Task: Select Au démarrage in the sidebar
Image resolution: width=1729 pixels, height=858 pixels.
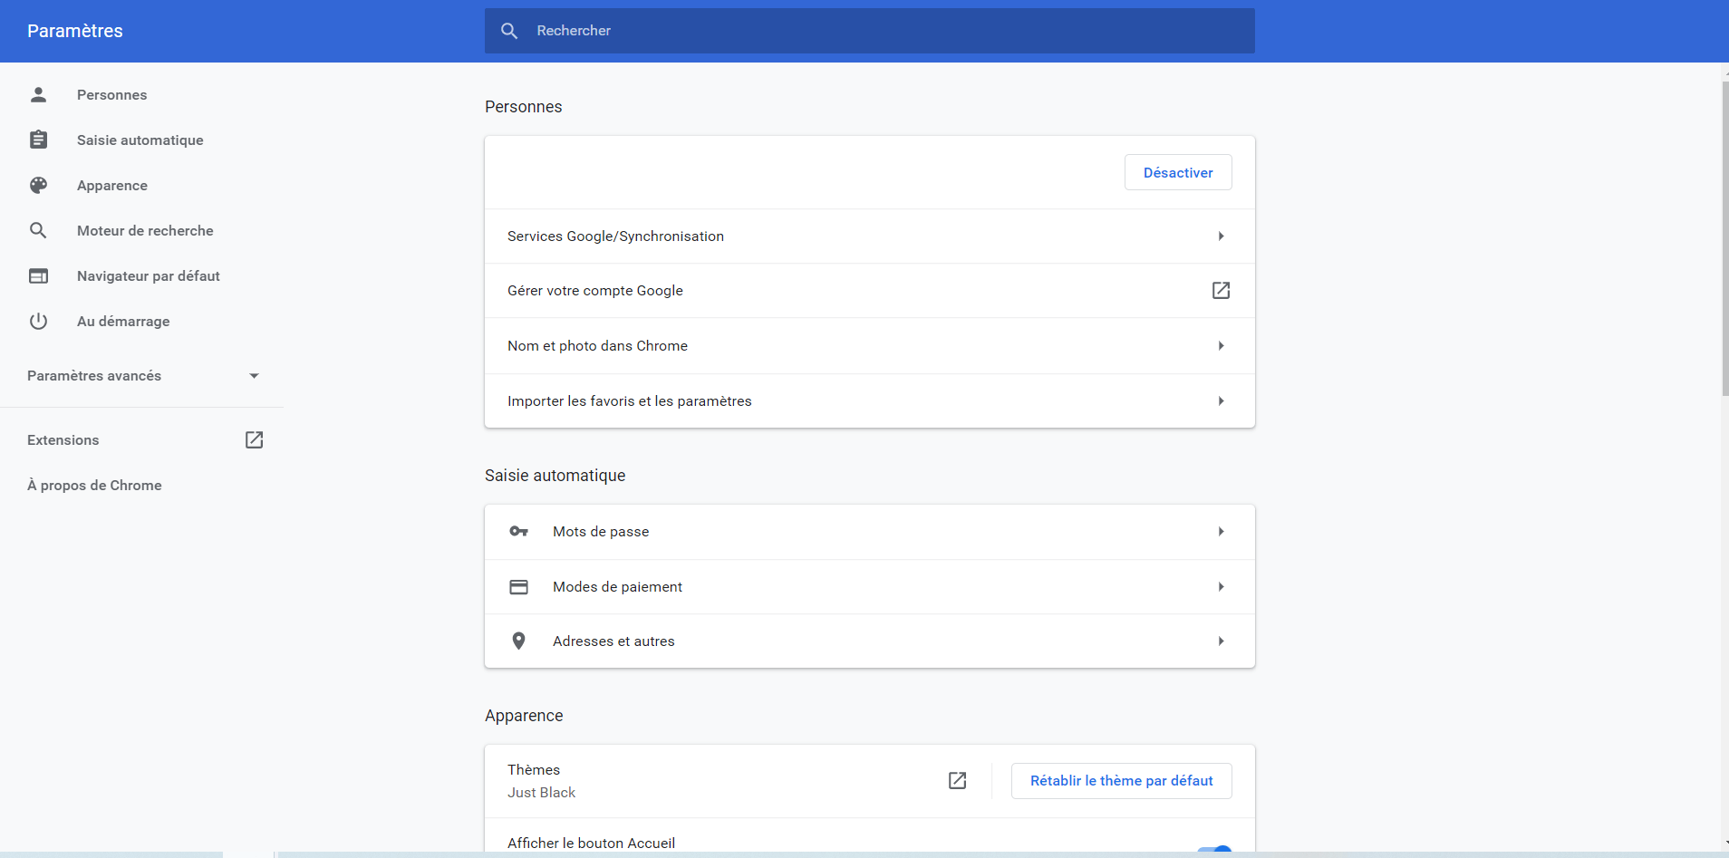Action: point(123,321)
